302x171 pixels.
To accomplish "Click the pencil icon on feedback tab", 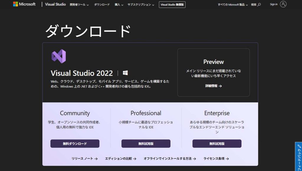I will click(x=299, y=146).
